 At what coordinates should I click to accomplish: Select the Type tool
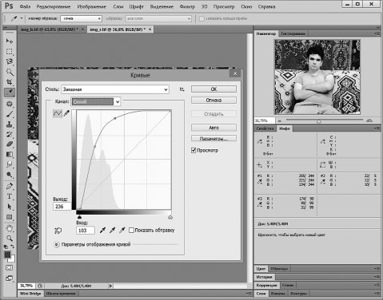pyautogui.click(x=10, y=196)
